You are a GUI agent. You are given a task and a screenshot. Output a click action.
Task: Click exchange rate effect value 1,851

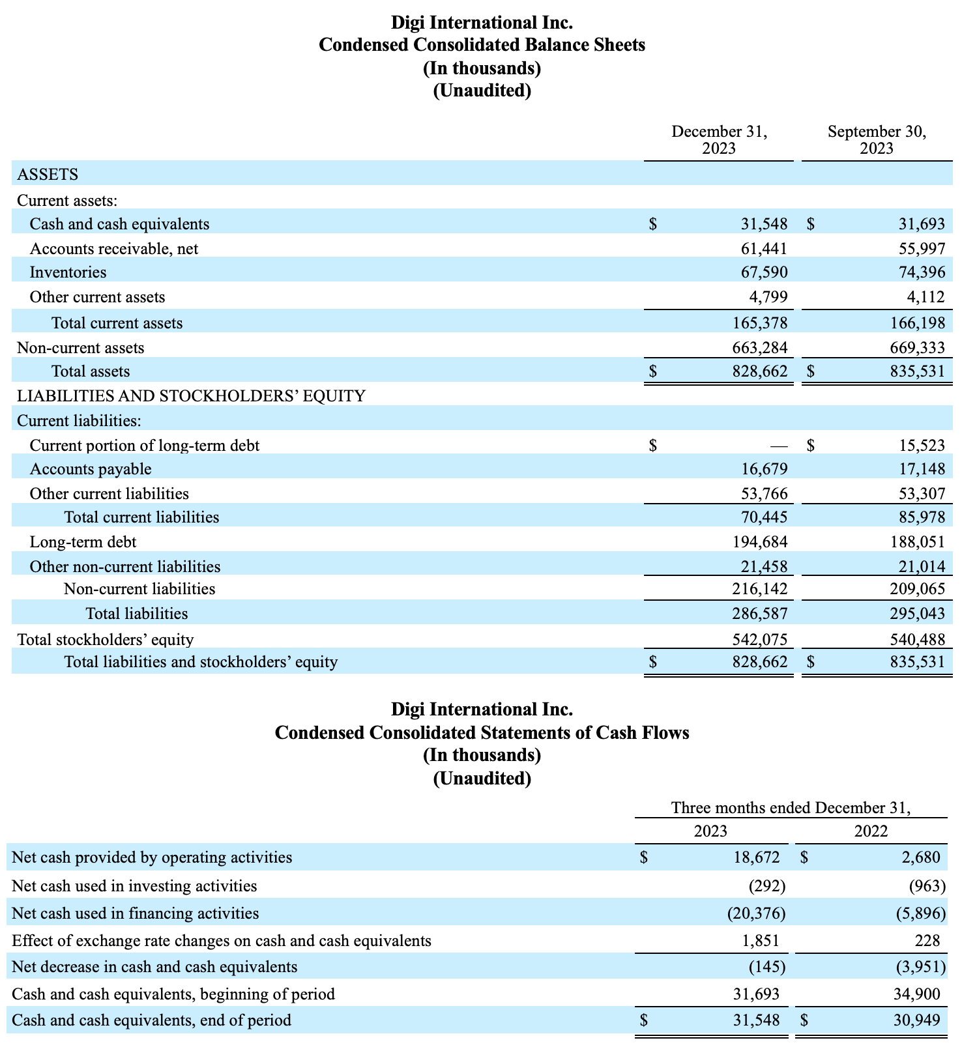click(x=760, y=941)
